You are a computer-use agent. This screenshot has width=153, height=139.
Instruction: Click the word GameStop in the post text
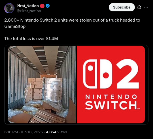pyautogui.click(x=15, y=26)
